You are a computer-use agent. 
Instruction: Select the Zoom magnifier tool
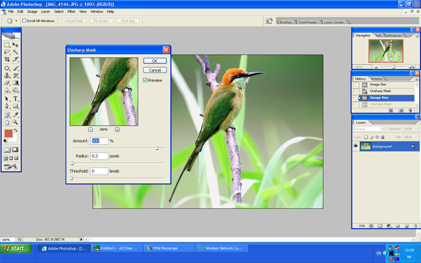[15, 122]
